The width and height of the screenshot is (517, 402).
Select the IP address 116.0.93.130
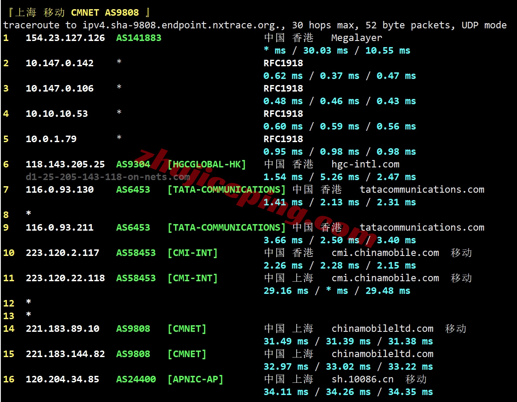[x=60, y=190]
